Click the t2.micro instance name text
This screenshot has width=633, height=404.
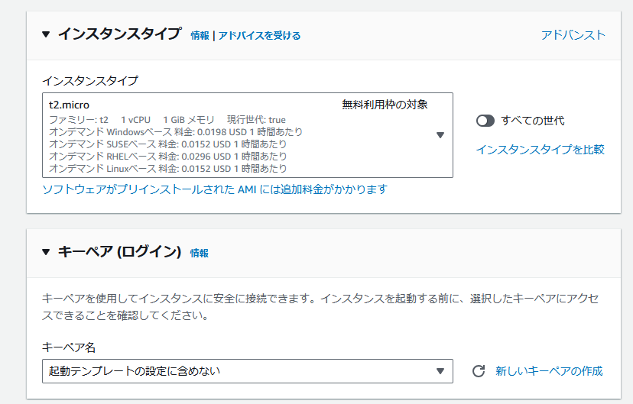[x=69, y=105]
